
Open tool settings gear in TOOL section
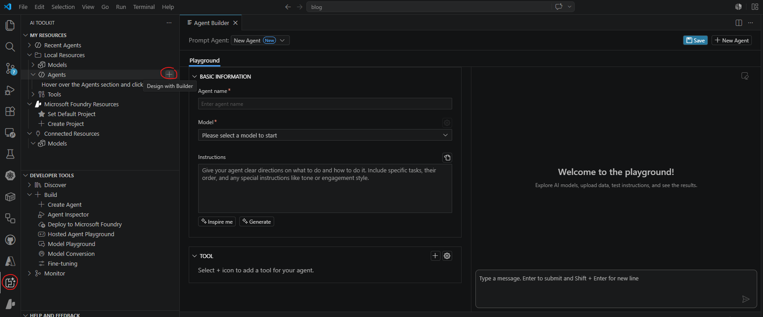(447, 256)
